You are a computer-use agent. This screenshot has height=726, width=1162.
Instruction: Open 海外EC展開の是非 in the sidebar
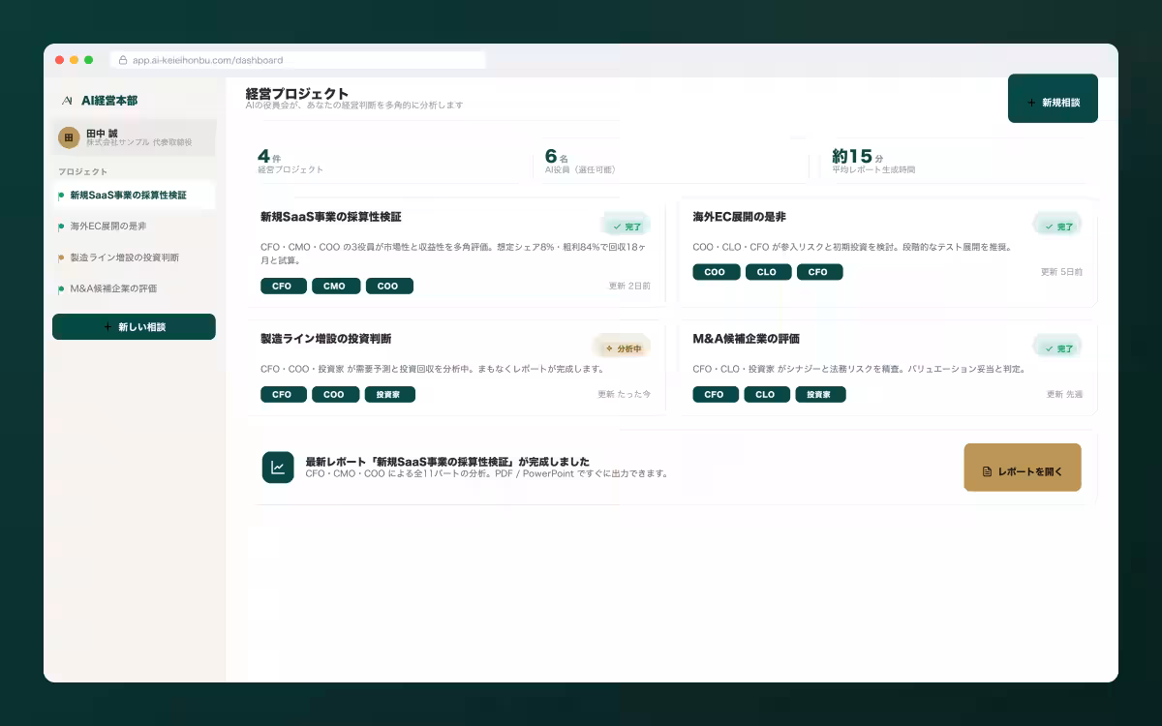pyautogui.click(x=134, y=227)
